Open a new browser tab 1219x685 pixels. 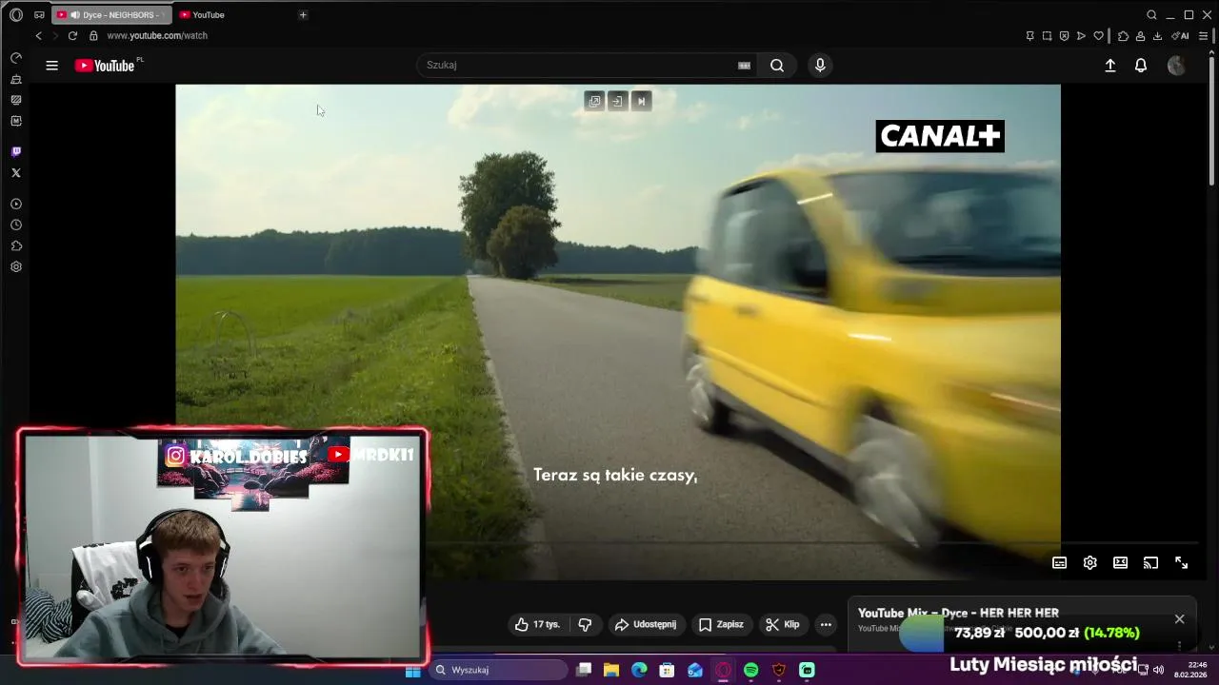303,15
